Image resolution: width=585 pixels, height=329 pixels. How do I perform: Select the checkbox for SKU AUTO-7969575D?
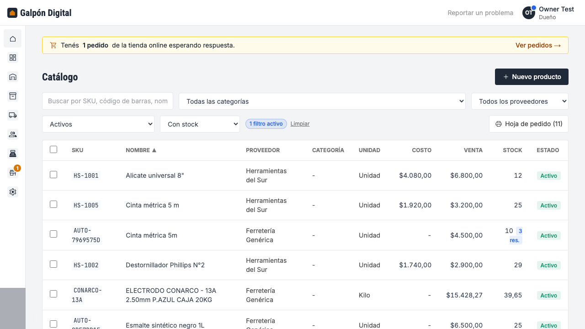[x=53, y=234]
